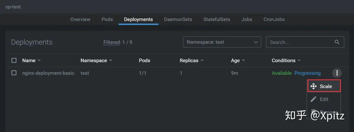Select the Deployments tab
The width and height of the screenshot is (354, 132).
coord(138,19)
